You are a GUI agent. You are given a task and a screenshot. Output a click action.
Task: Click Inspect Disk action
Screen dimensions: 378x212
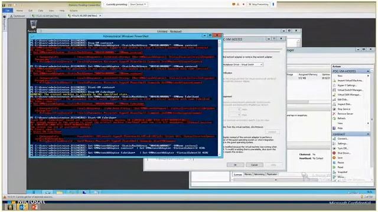pyautogui.click(x=344, y=104)
